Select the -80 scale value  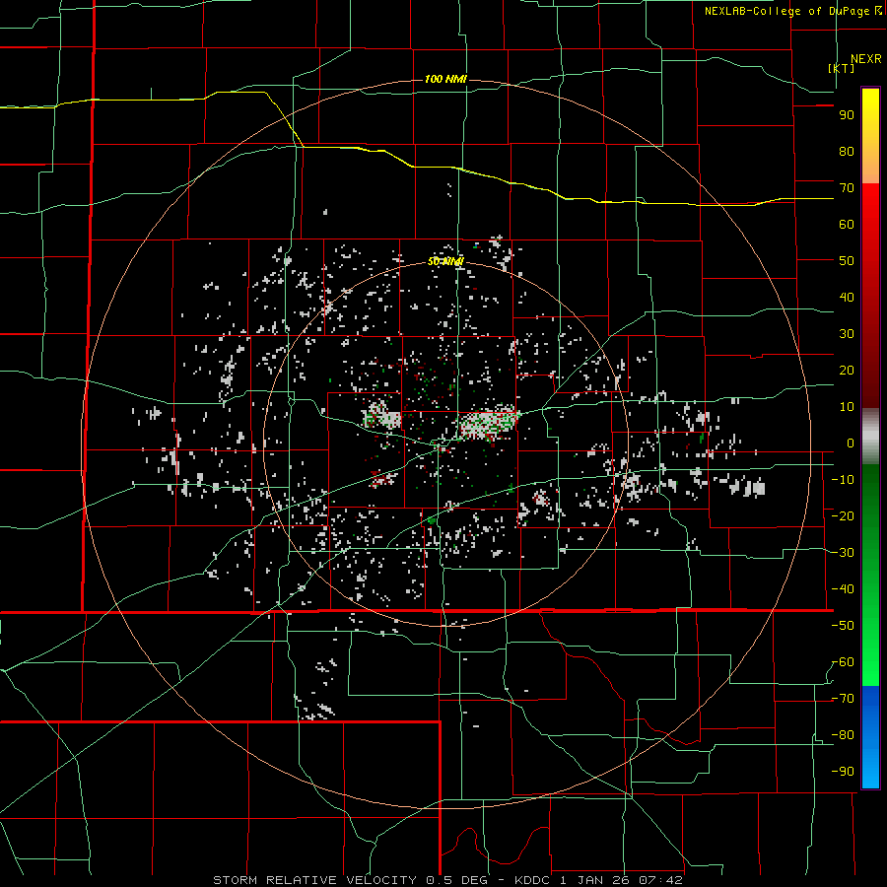pos(843,735)
